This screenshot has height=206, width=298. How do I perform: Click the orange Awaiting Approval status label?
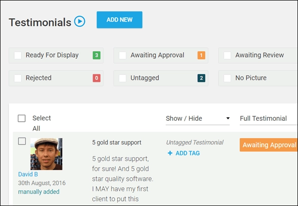point(268,145)
